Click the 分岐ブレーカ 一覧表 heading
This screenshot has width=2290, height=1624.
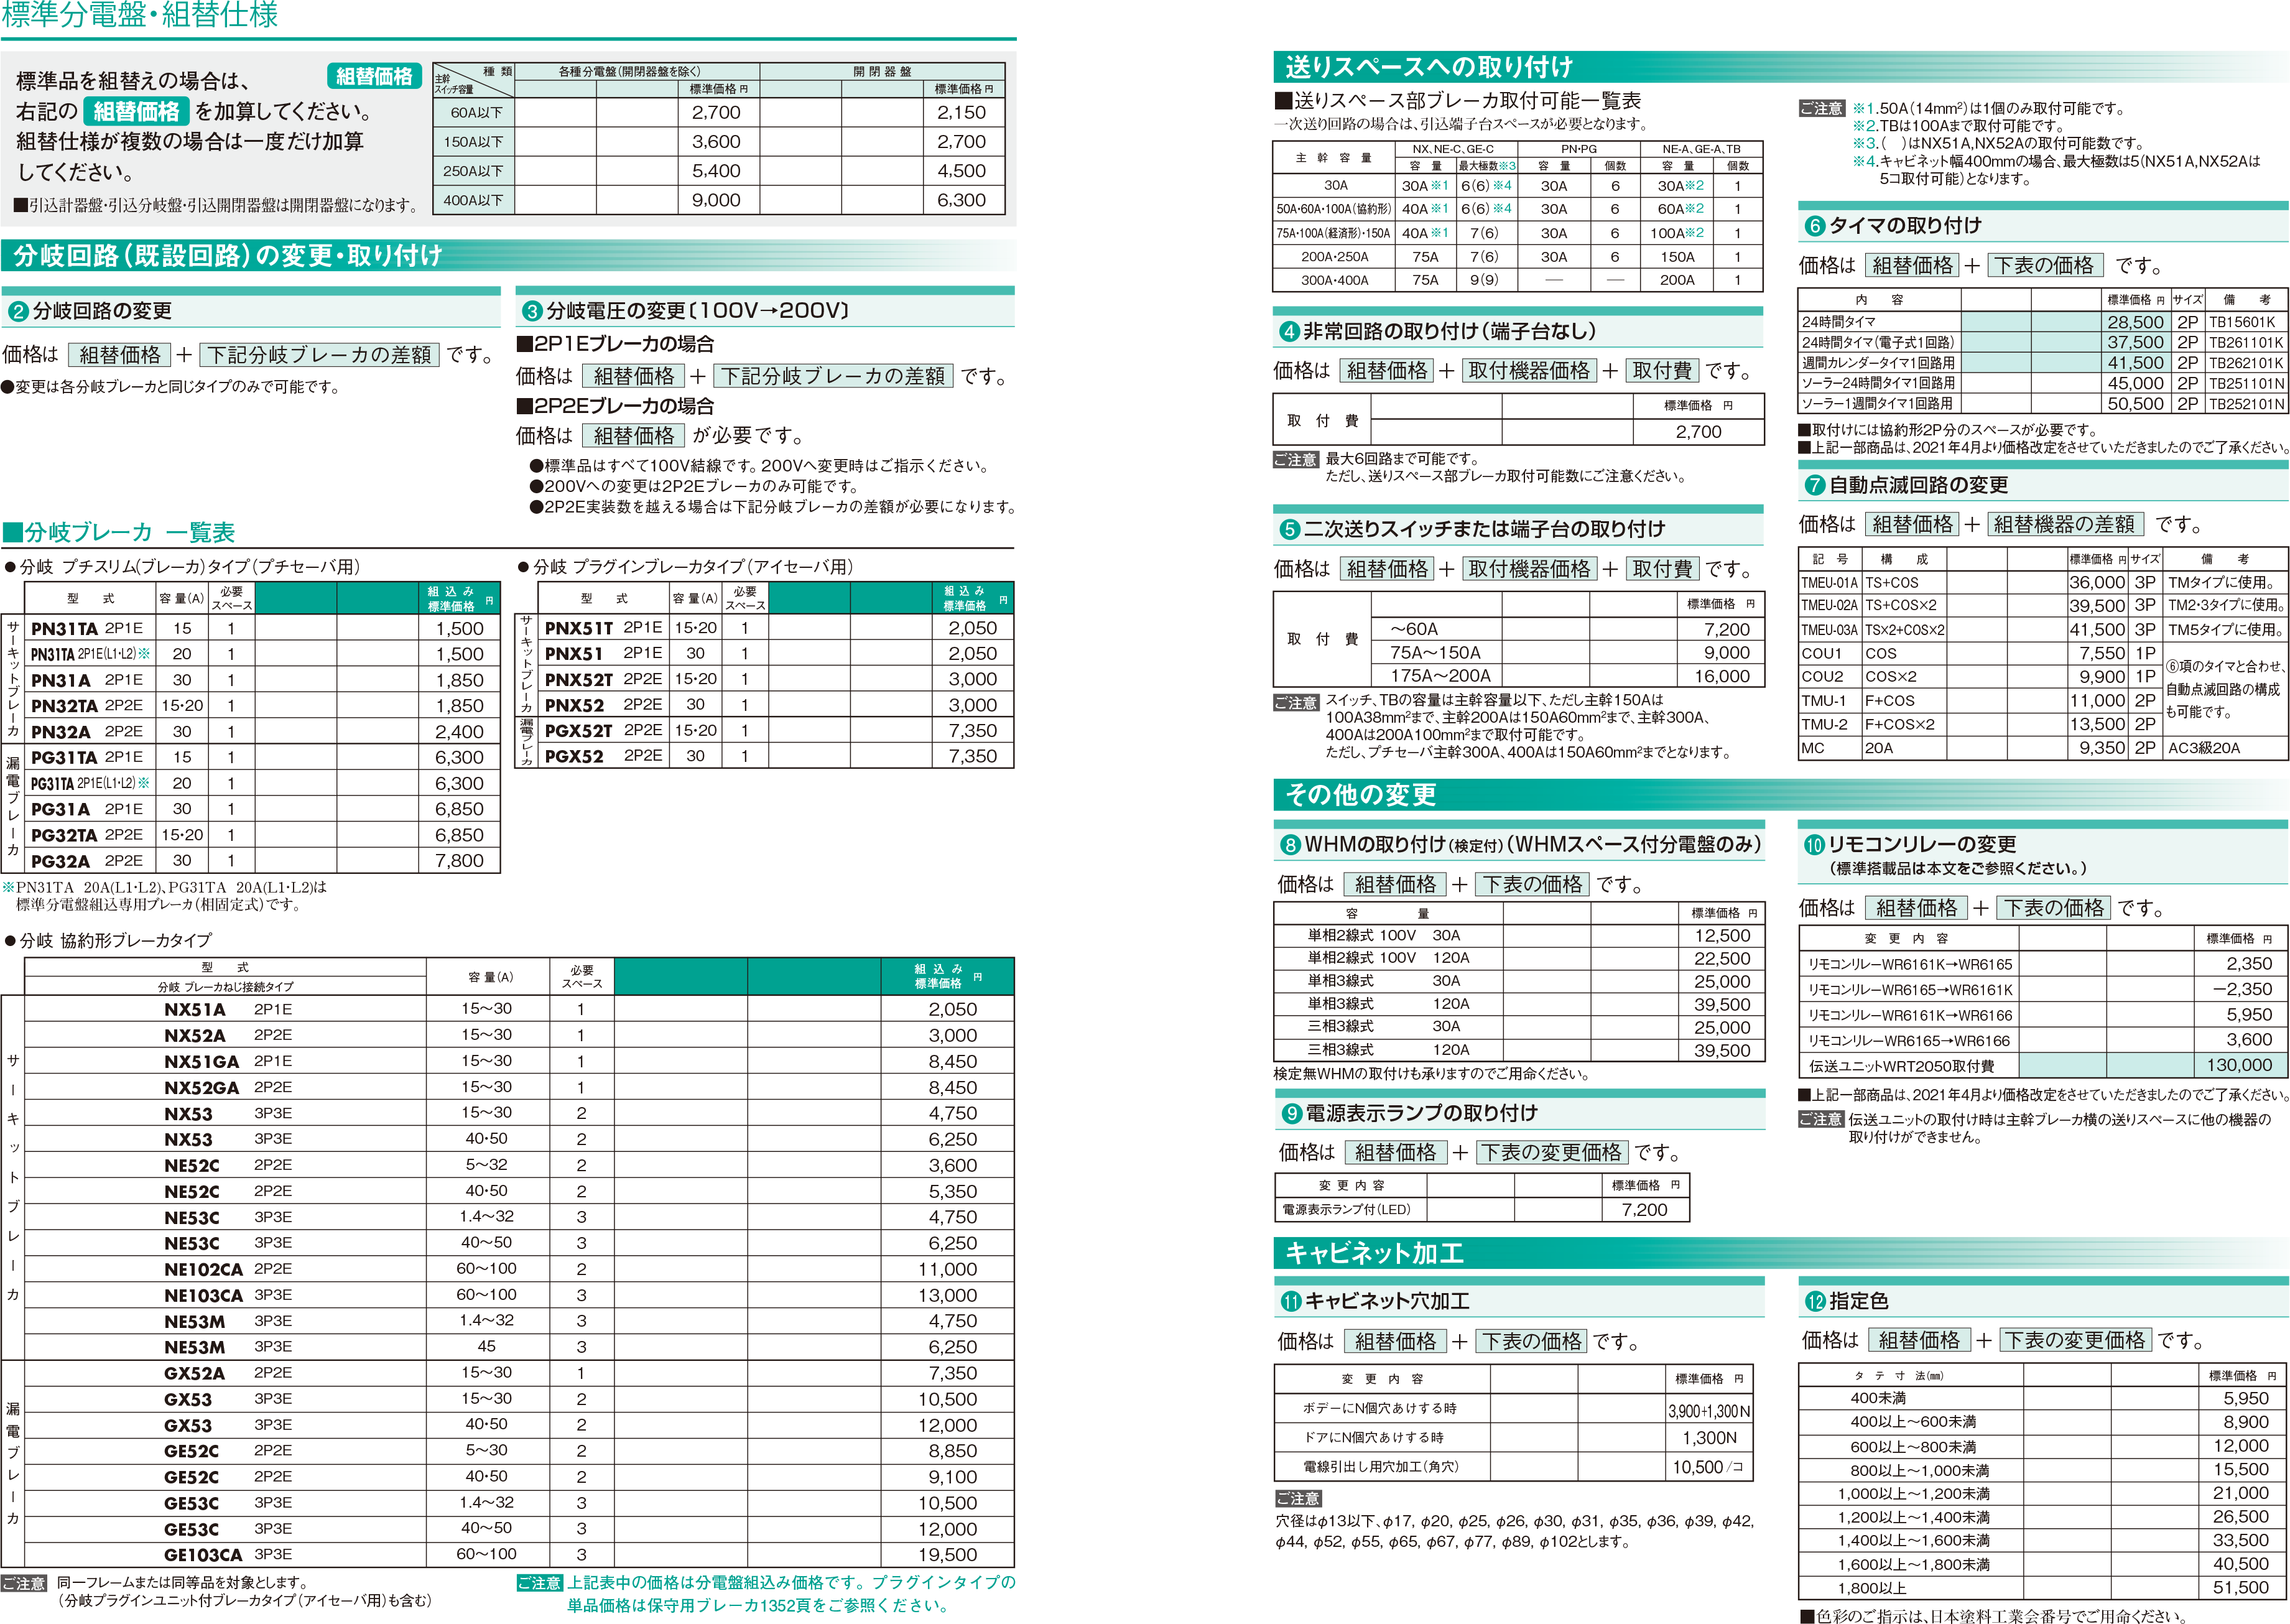tap(119, 532)
